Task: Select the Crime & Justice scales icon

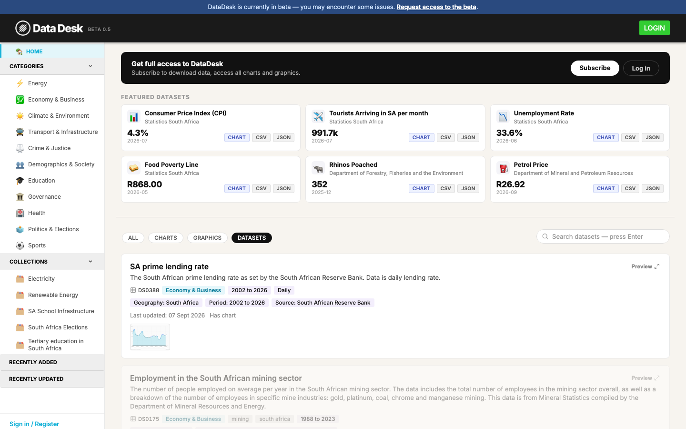Action: (x=20, y=148)
